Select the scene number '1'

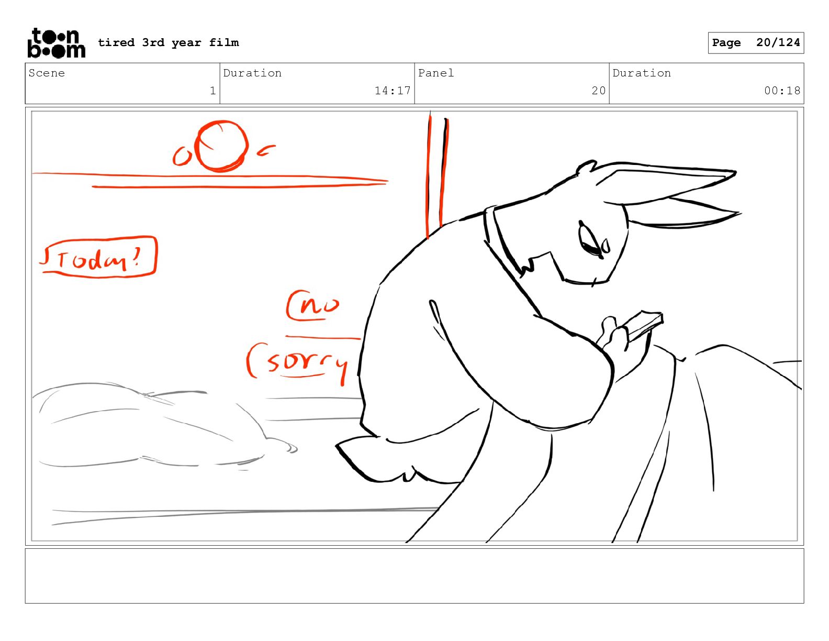pyautogui.click(x=212, y=91)
